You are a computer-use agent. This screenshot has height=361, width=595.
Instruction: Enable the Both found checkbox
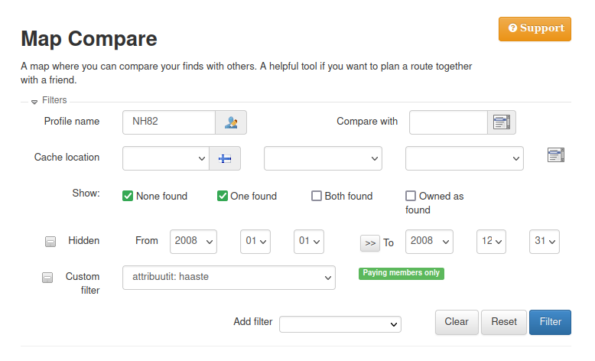tap(317, 196)
